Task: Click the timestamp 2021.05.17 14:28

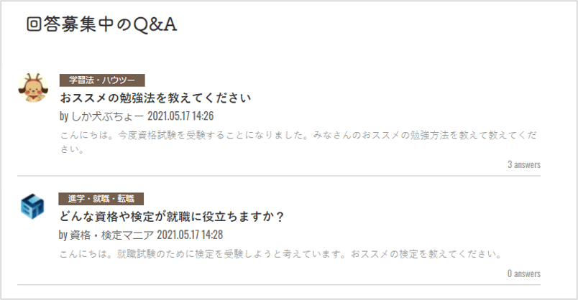Action: pos(190,235)
